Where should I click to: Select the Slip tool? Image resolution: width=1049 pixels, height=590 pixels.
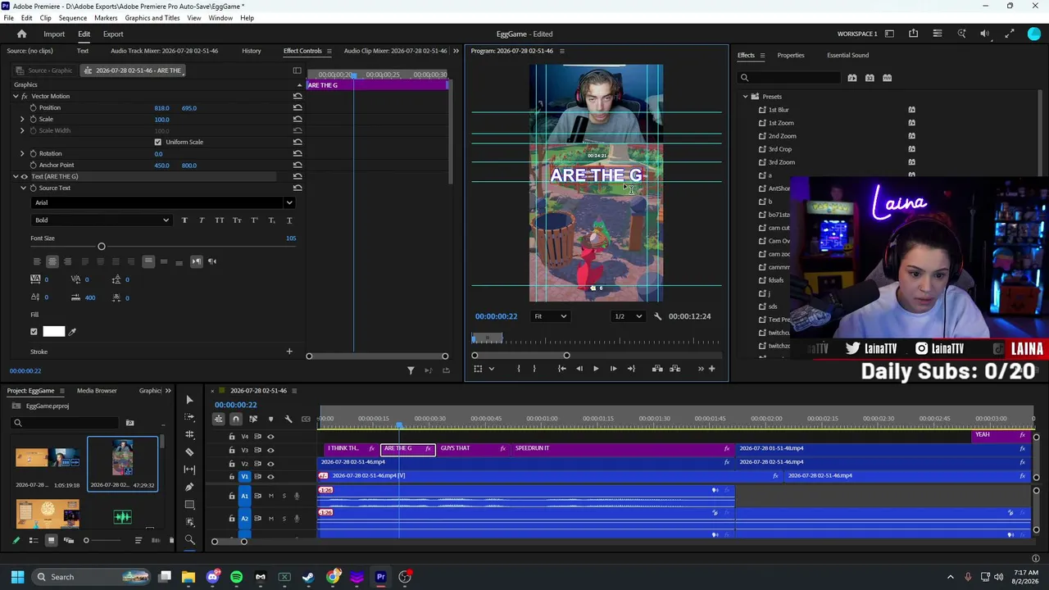coord(189,470)
